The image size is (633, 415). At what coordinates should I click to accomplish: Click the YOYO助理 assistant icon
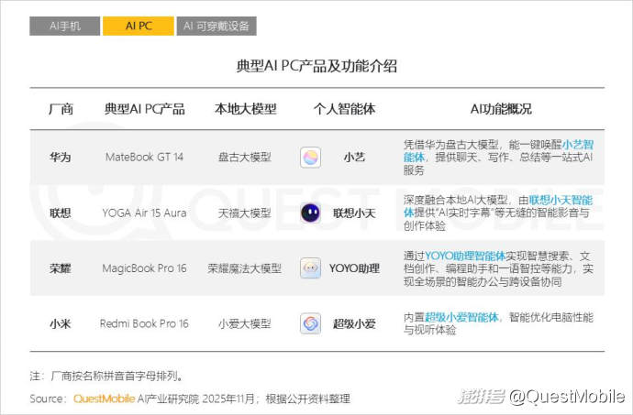point(311,268)
